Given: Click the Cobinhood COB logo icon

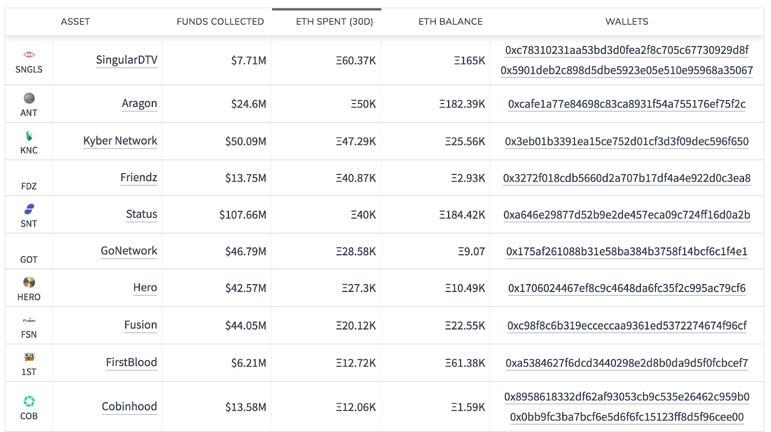Looking at the screenshot, I should [x=29, y=401].
